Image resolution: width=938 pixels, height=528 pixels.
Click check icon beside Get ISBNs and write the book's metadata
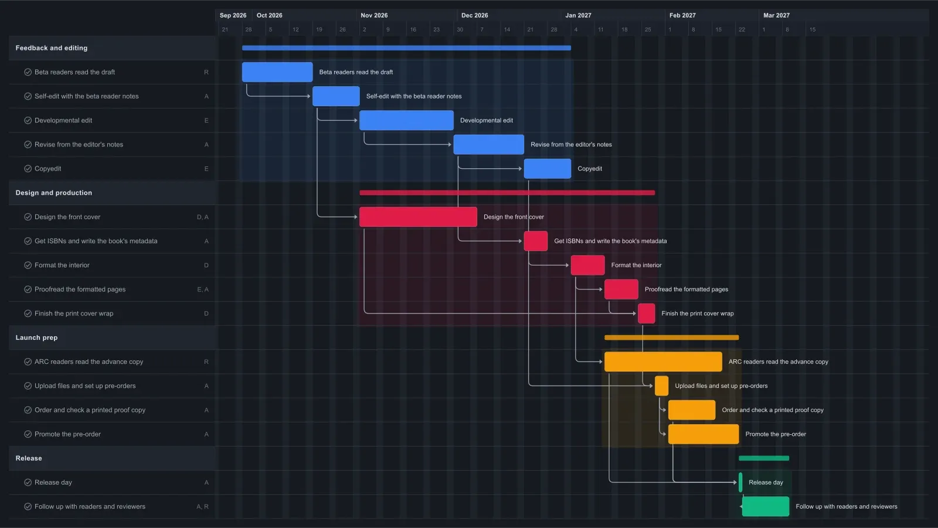[x=28, y=241]
